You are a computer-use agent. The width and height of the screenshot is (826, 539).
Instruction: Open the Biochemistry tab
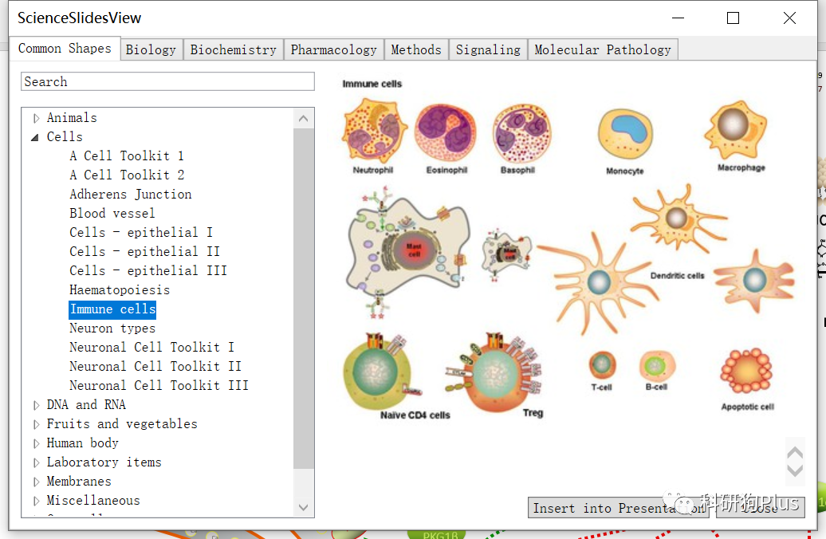[233, 49]
